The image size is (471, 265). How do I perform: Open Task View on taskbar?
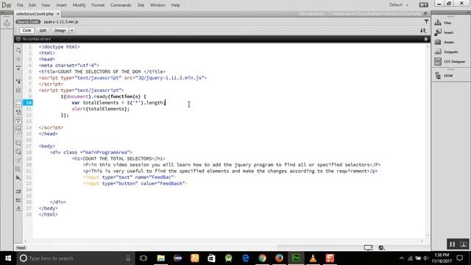[144, 258]
